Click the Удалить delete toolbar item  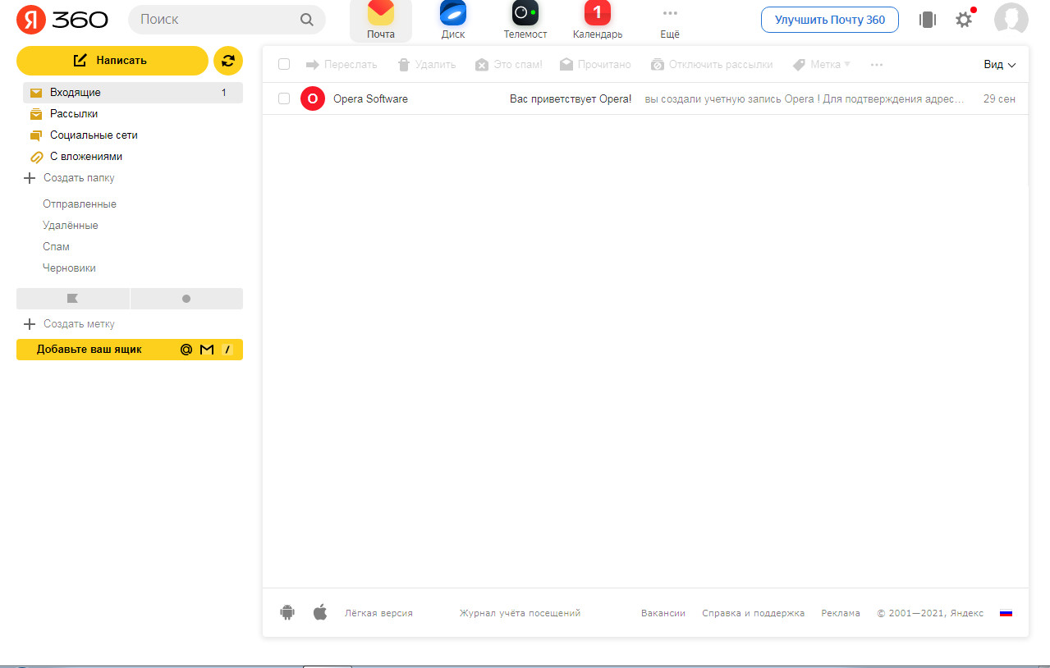427,64
